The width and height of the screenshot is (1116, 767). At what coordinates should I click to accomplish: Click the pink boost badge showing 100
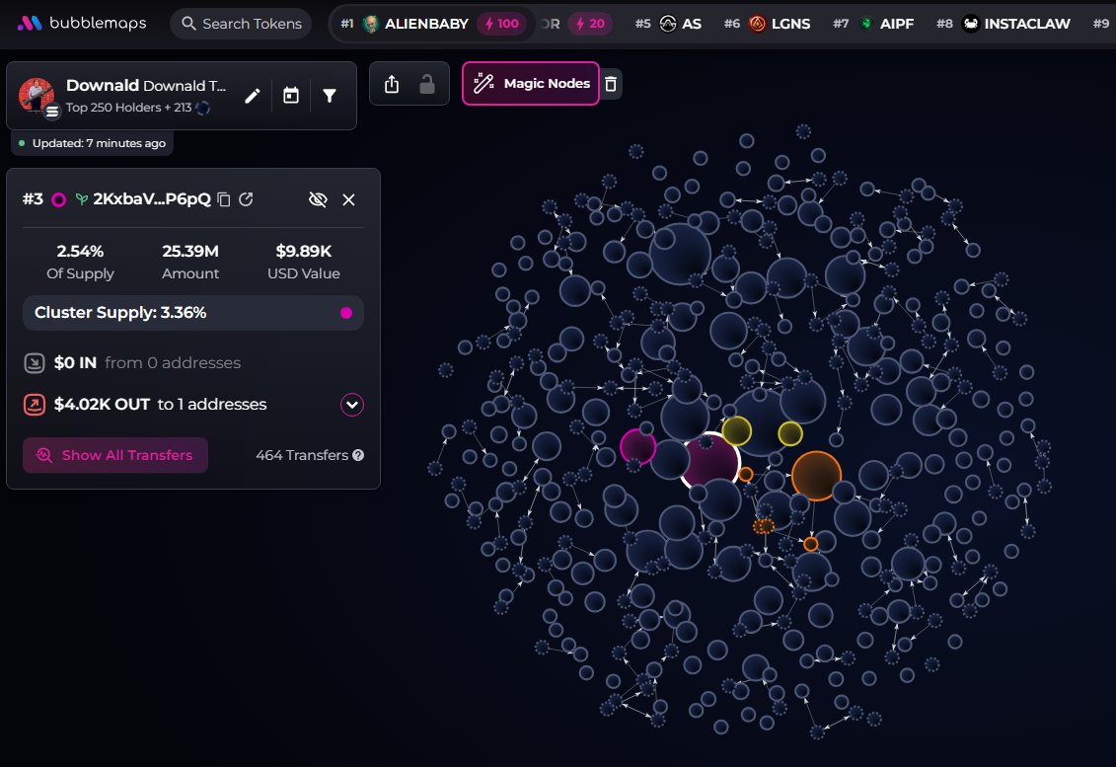(502, 24)
